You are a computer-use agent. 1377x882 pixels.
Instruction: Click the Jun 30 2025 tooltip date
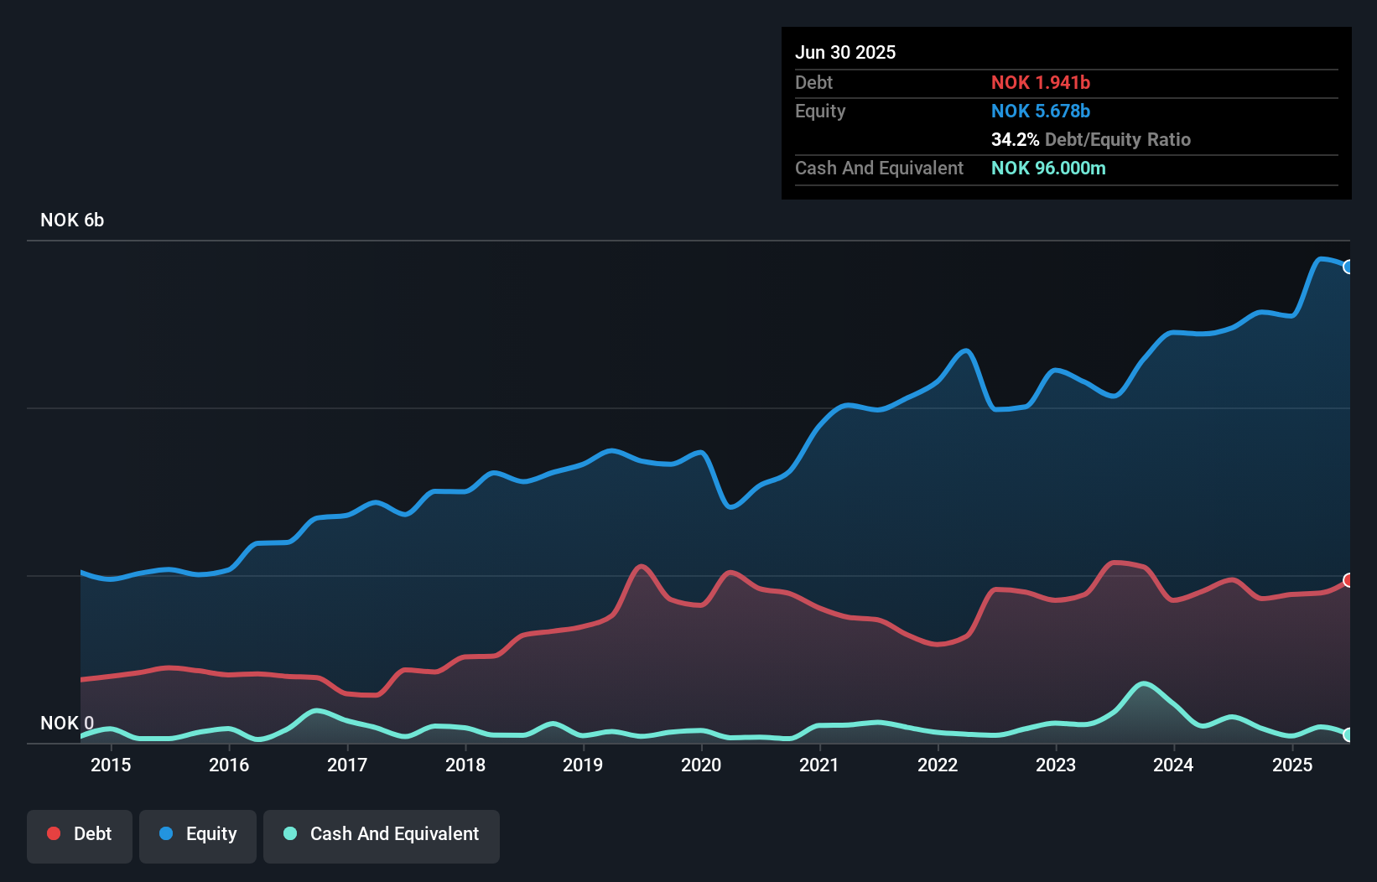coord(845,52)
